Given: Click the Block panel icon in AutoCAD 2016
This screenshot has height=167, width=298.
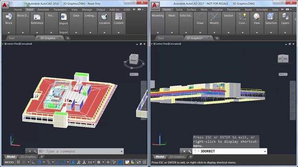Looking at the screenshot, I should (9, 17).
